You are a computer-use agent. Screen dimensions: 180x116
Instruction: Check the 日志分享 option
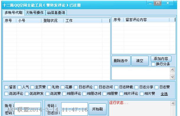tap(136, 87)
